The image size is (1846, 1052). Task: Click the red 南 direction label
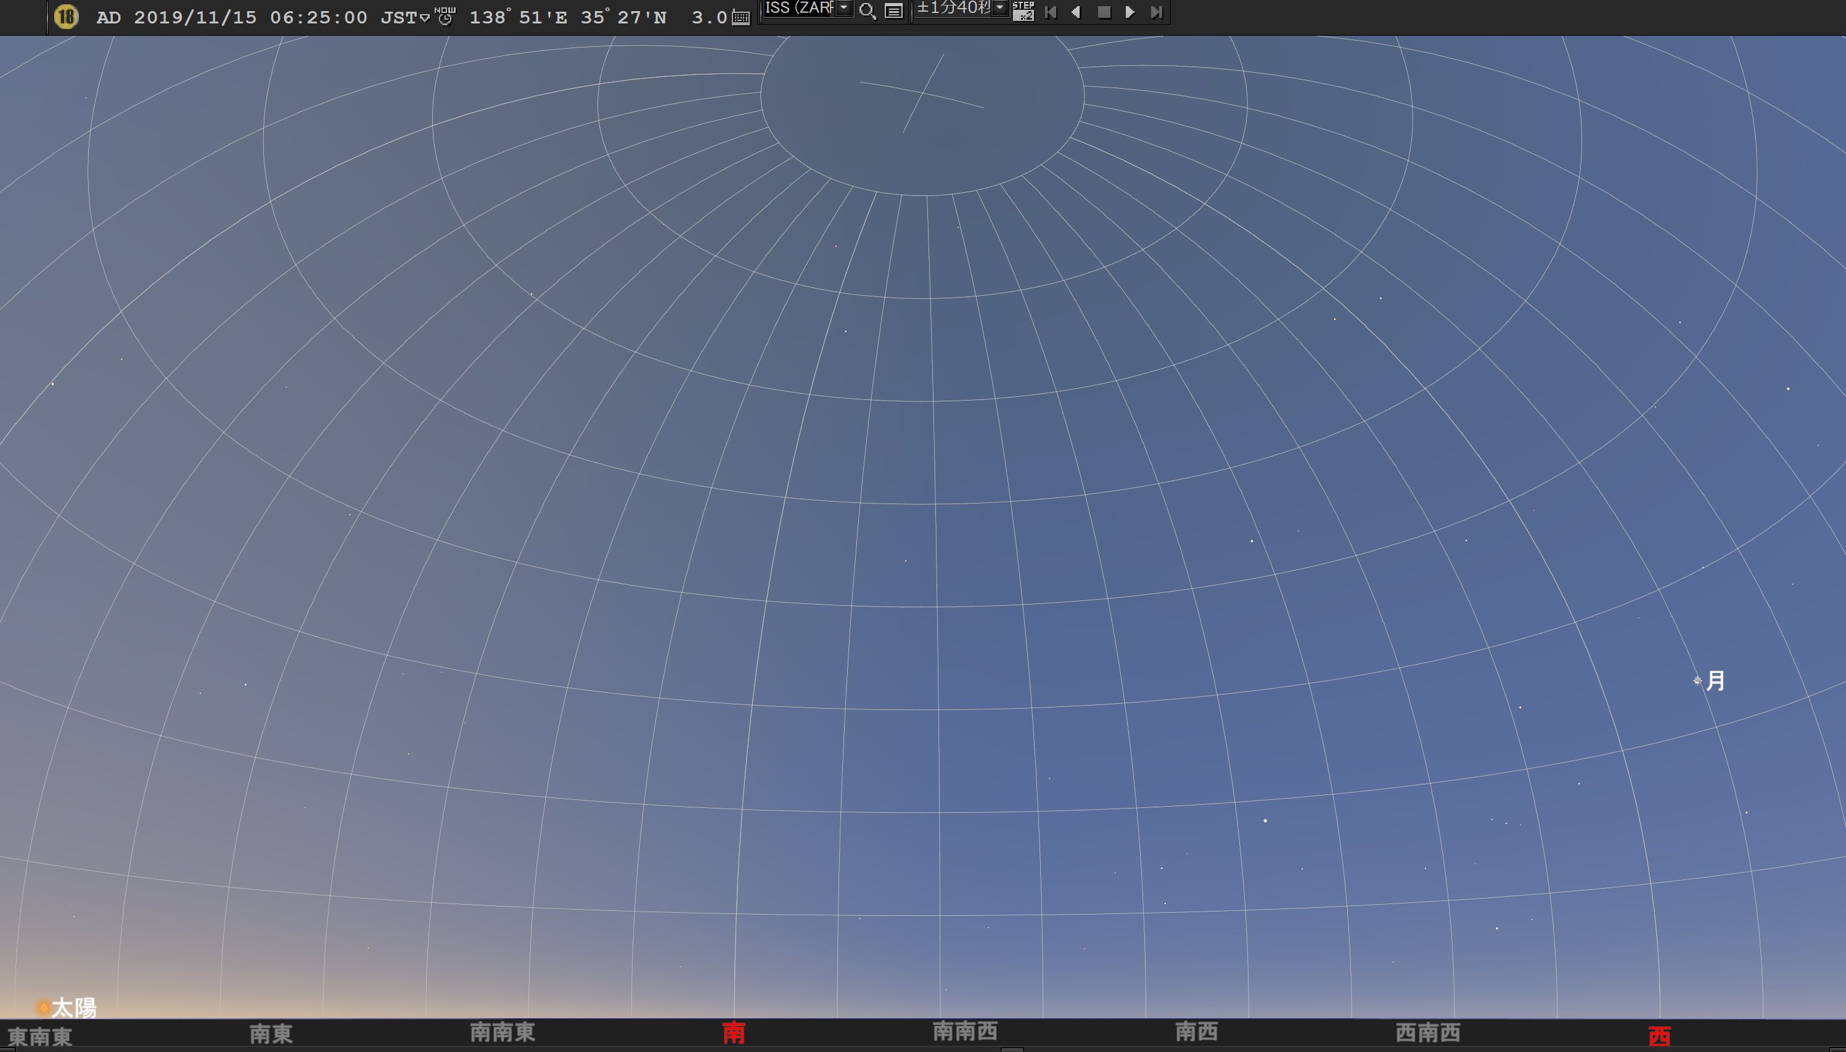[734, 1032]
